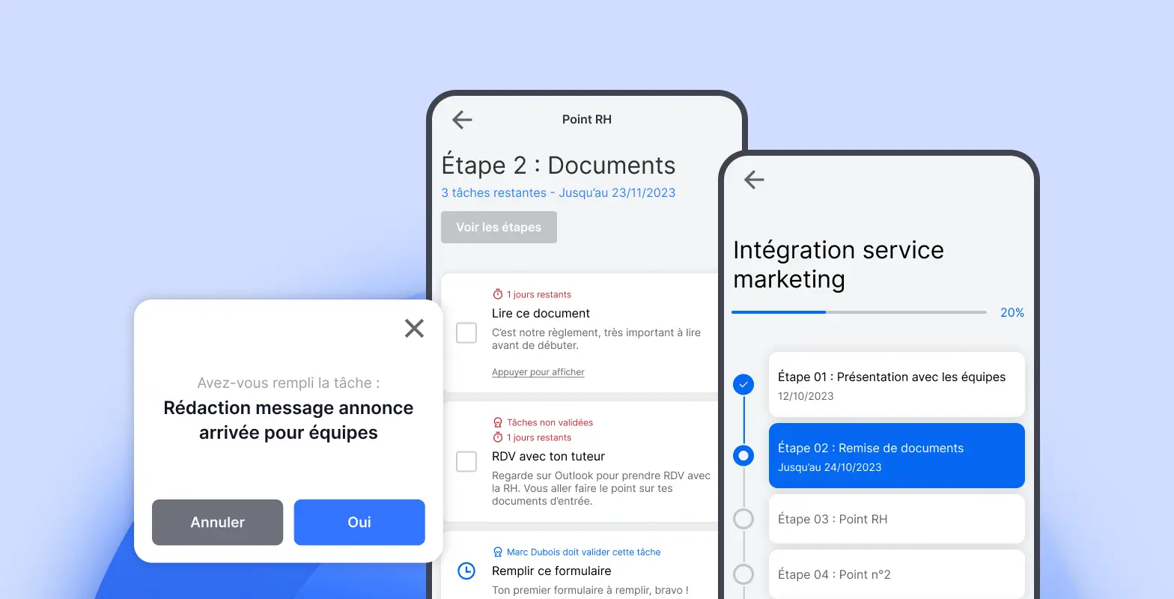Click the Lire ce document task title

tap(541, 314)
